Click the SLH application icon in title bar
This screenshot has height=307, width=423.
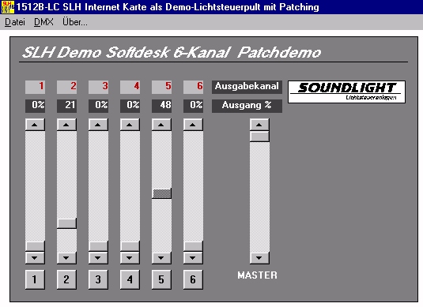coord(8,7)
